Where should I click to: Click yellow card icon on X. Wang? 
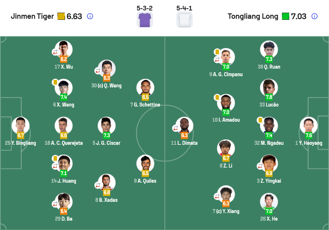(55, 82)
